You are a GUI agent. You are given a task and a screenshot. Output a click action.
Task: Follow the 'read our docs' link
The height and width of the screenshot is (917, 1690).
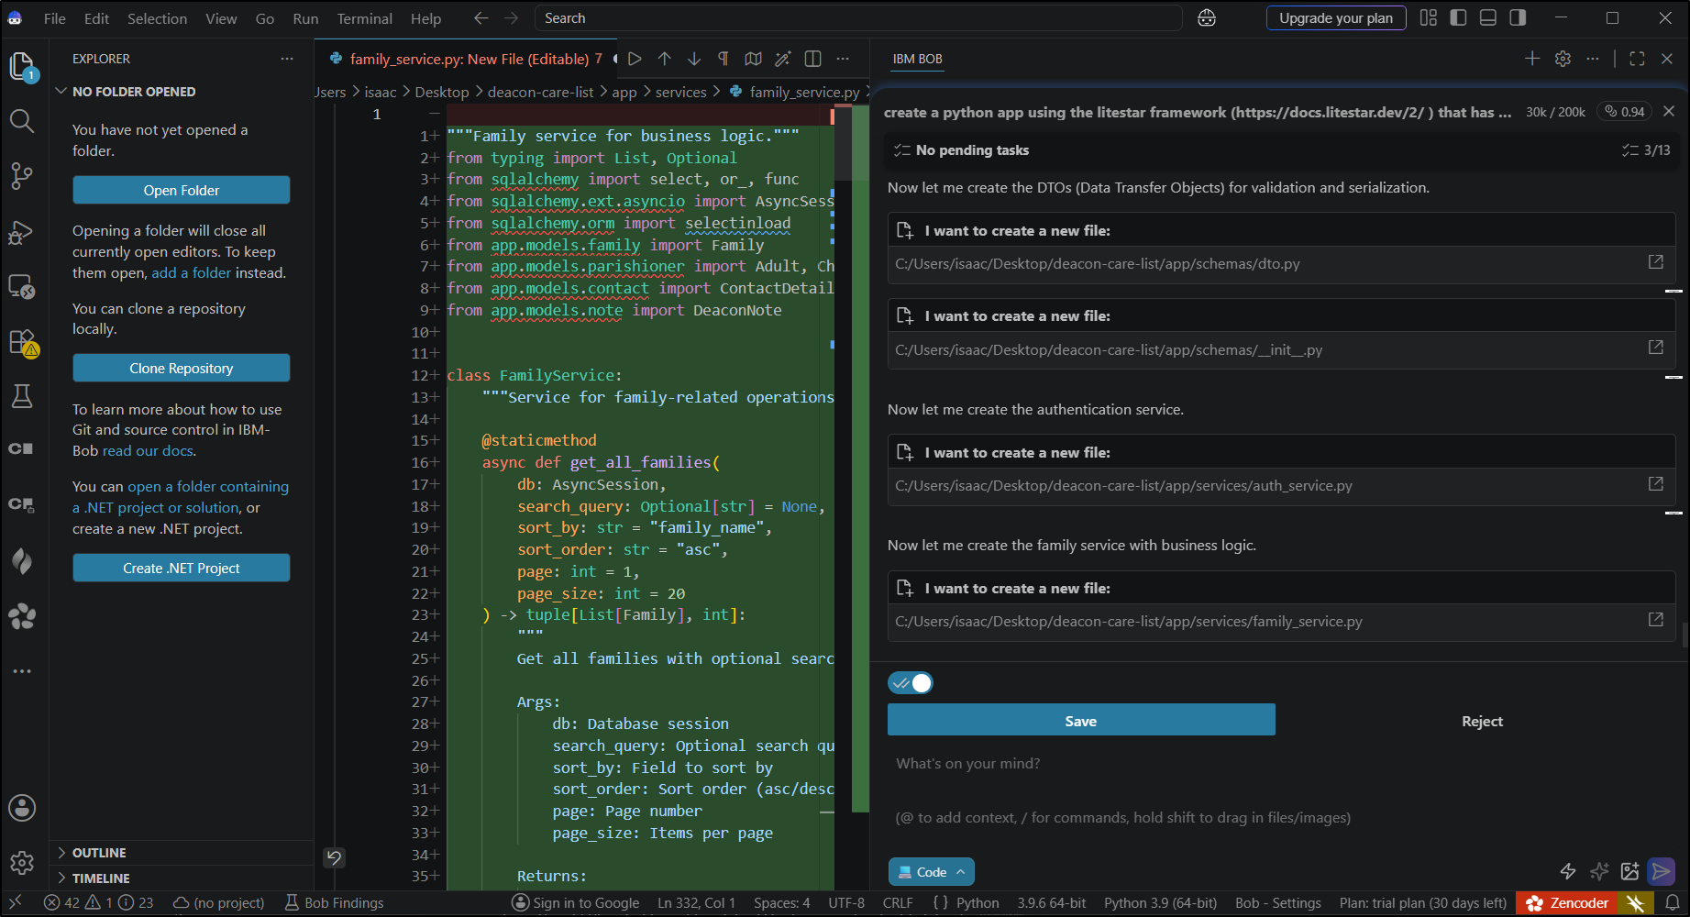pos(148,451)
